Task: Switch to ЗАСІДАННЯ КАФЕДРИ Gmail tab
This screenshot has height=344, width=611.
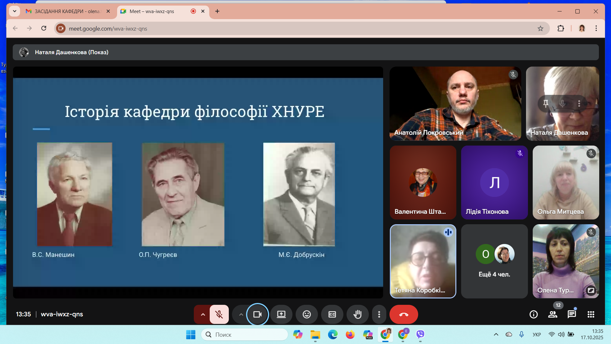Action: (67, 11)
